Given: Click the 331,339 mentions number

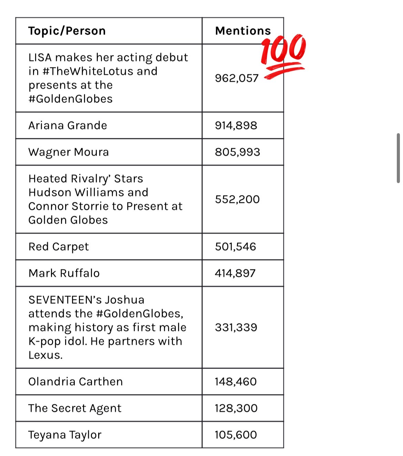Looking at the screenshot, I should tap(236, 327).
